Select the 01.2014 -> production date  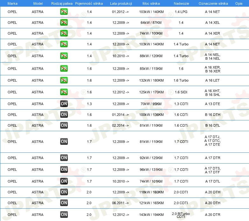tap(120, 115)
